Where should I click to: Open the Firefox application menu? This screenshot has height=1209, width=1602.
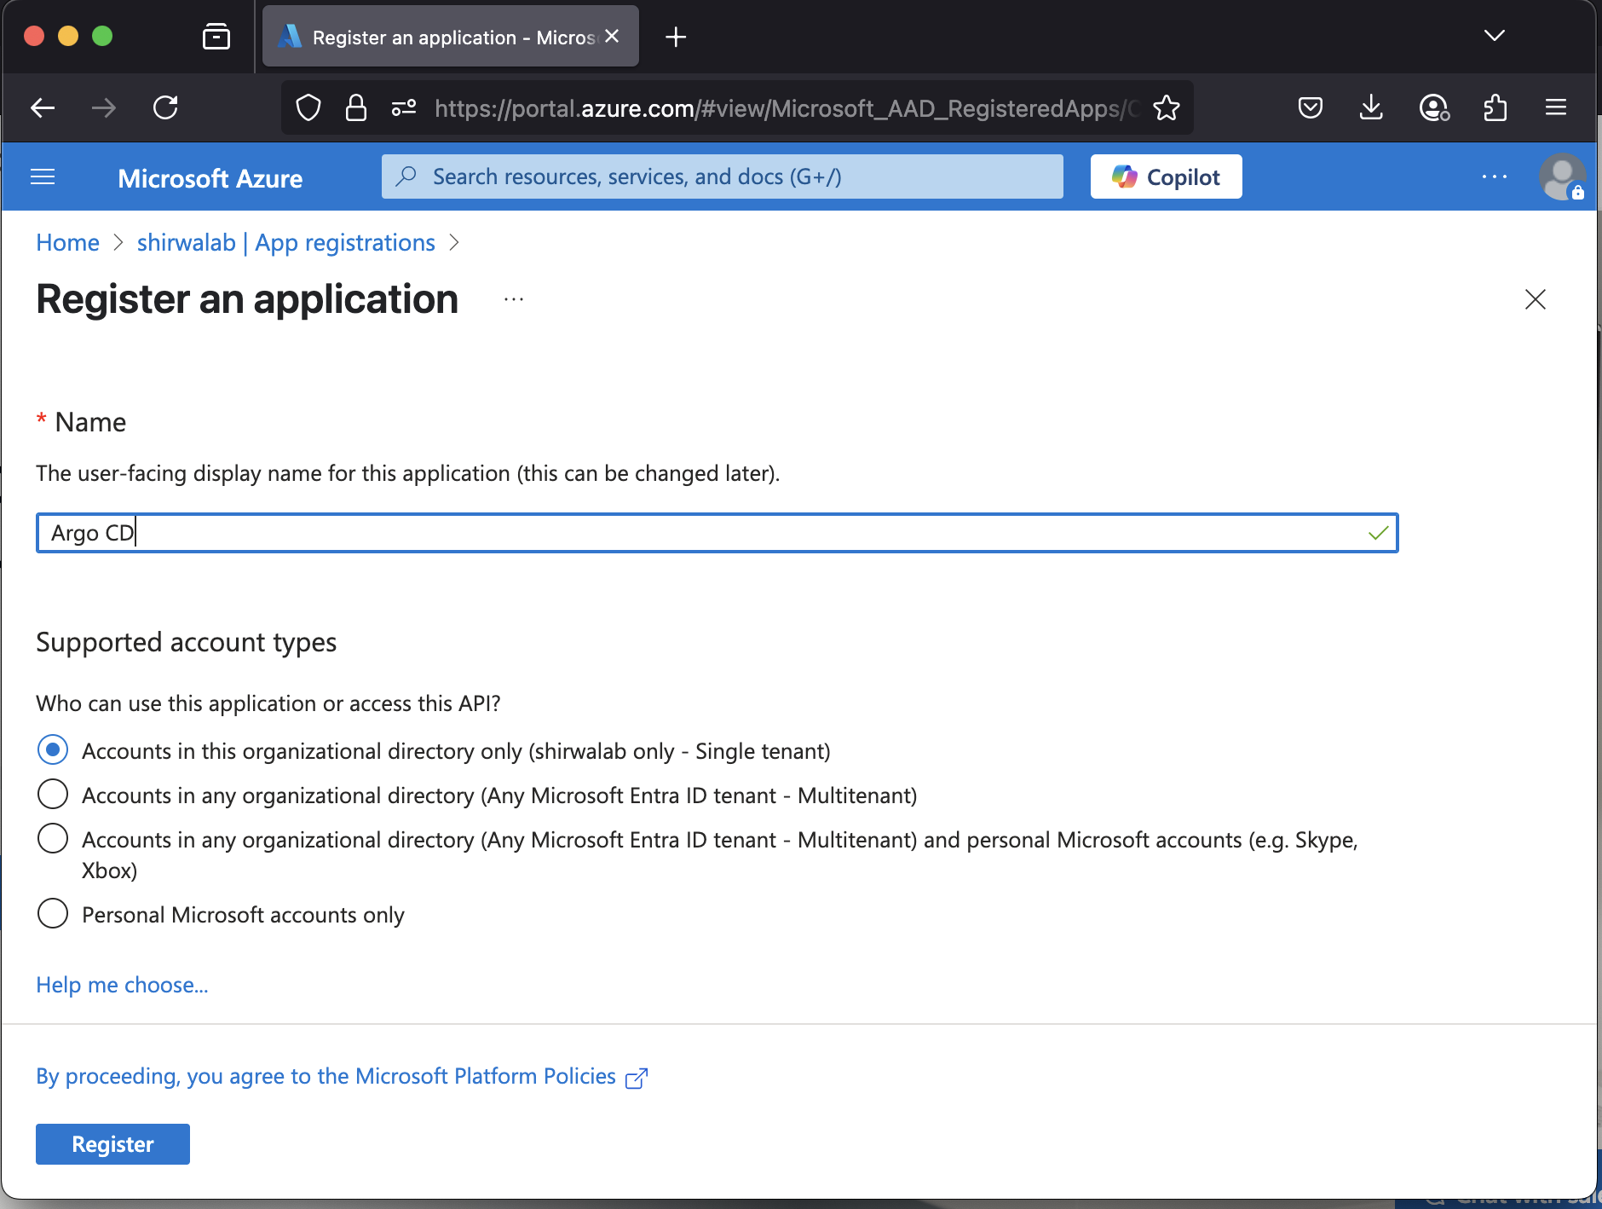pyautogui.click(x=1556, y=107)
